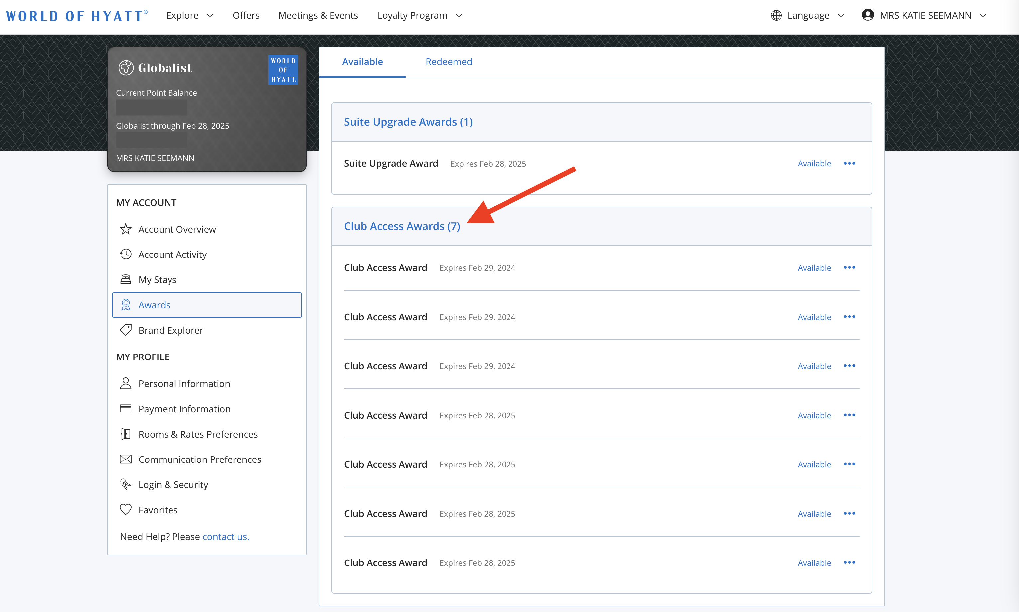Open Login & Security settings
The image size is (1019, 612).
173,484
